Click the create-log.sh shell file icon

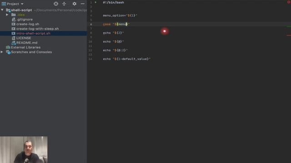(x=14, y=24)
